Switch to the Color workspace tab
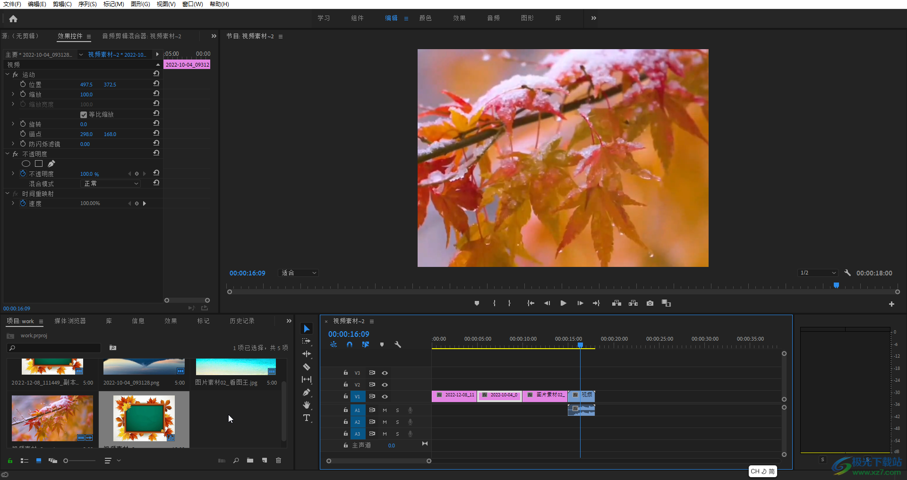Viewport: 907px width, 480px height. [x=426, y=18]
